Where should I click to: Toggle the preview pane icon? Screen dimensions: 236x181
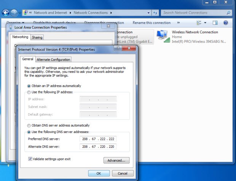215,23
